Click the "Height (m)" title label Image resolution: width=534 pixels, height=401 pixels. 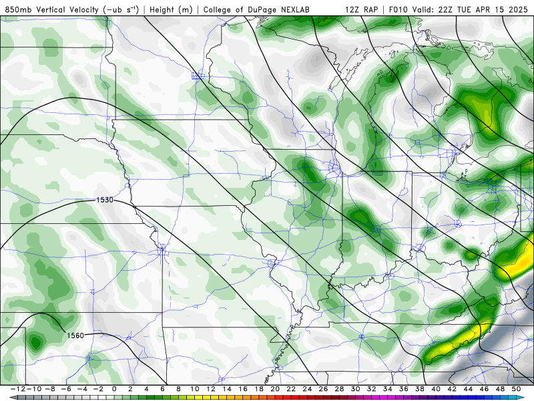[x=172, y=10]
